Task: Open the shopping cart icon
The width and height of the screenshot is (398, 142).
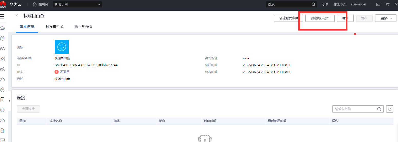Action: (x=387, y=4)
